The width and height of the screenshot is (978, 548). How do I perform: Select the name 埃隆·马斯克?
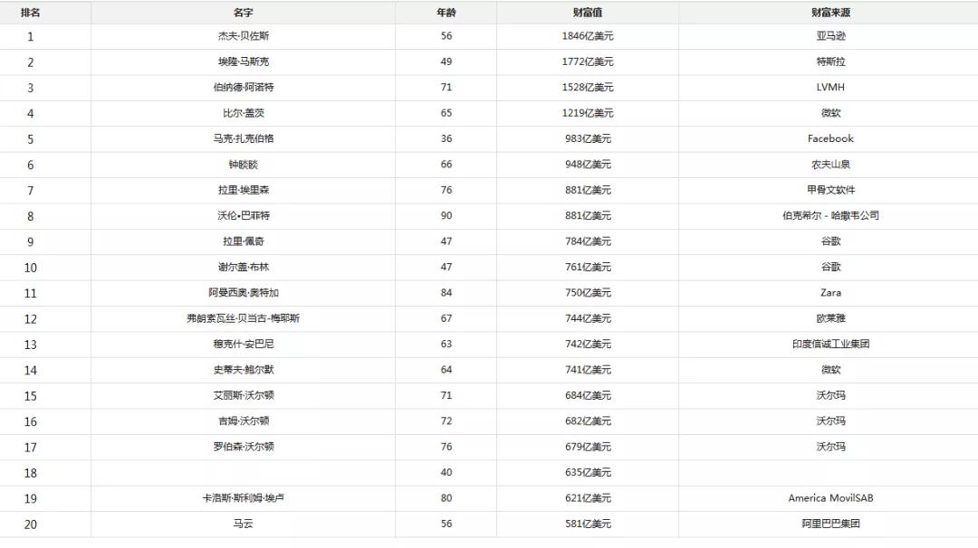[x=243, y=61]
